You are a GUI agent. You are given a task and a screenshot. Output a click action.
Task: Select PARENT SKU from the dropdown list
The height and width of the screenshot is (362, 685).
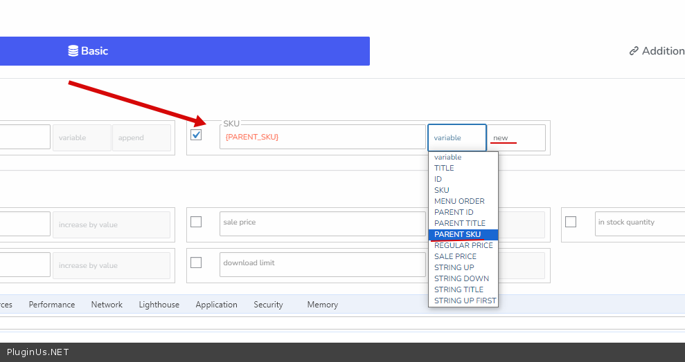tap(457, 234)
